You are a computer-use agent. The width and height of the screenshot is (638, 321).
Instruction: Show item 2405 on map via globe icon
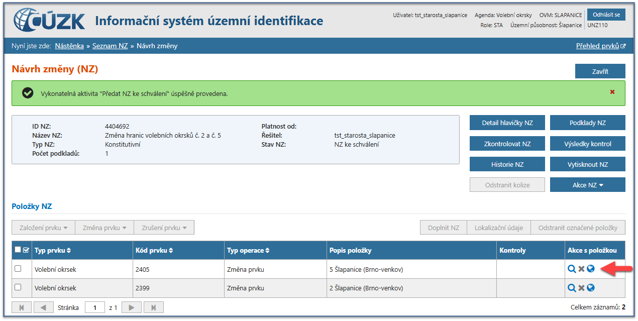[591, 269]
